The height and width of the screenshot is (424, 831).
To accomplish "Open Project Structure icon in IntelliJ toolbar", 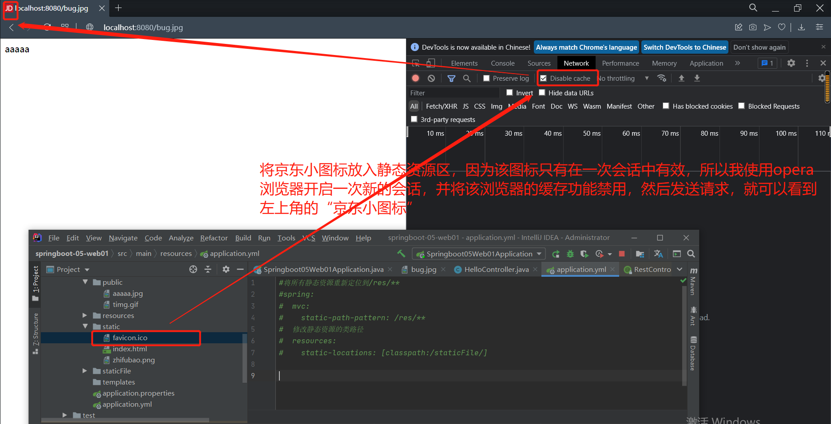I will (x=640, y=254).
